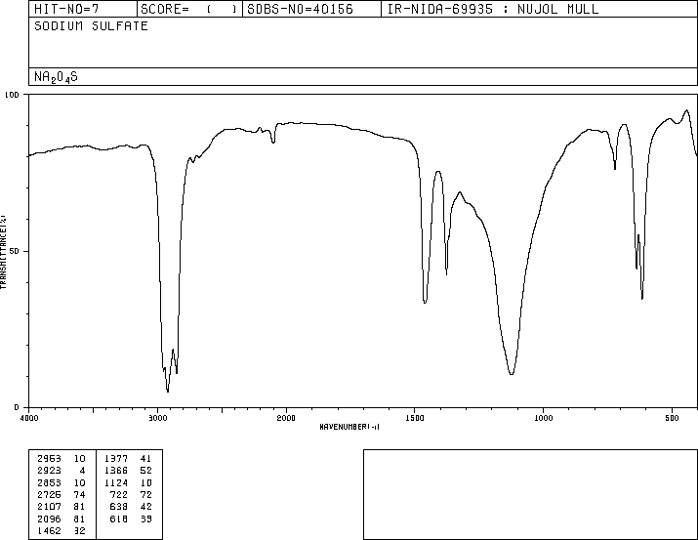Click the 2000 wavenumber axis label
Image resolution: width=698 pixels, height=540 pixels.
(x=286, y=418)
